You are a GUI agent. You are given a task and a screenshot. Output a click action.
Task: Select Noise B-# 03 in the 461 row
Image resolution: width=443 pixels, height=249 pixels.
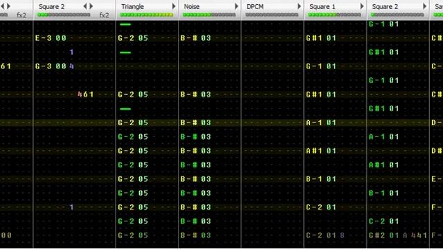point(195,94)
